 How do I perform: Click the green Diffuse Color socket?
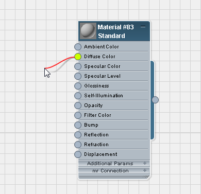[78, 57]
